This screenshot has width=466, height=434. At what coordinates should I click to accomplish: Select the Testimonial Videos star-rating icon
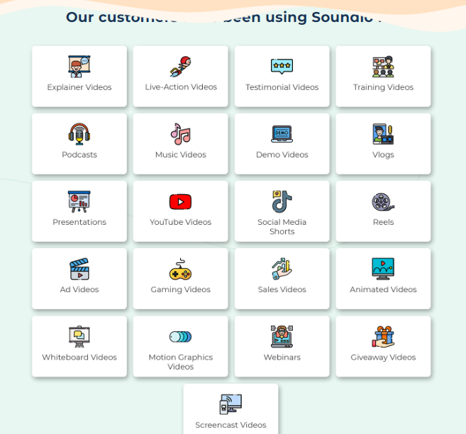pyautogui.click(x=282, y=67)
